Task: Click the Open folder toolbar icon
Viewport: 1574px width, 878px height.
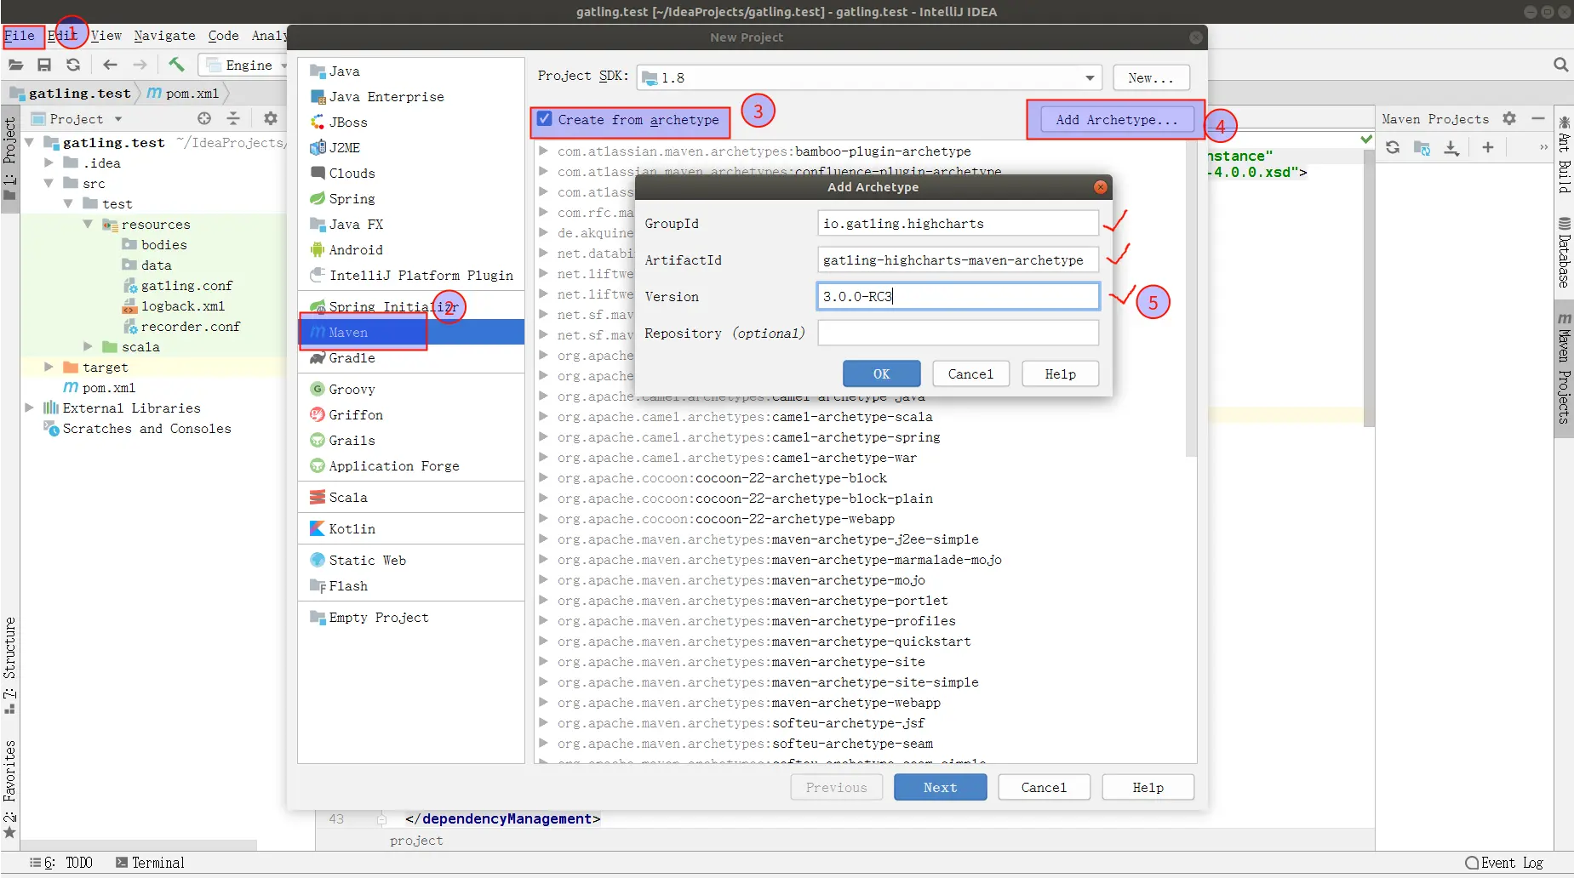Action: [x=16, y=65]
